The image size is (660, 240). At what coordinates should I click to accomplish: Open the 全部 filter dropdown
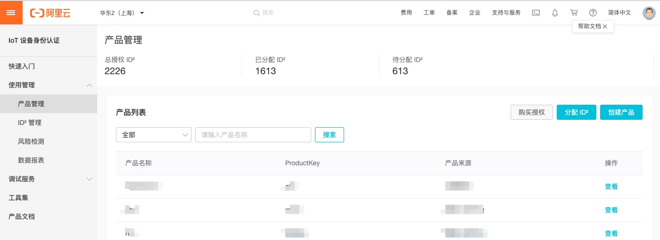tap(154, 135)
